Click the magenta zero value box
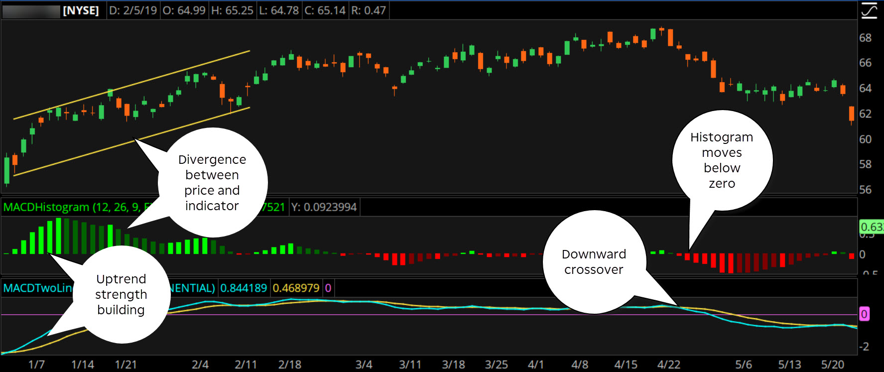The height and width of the screenshot is (372, 884). click(x=328, y=288)
